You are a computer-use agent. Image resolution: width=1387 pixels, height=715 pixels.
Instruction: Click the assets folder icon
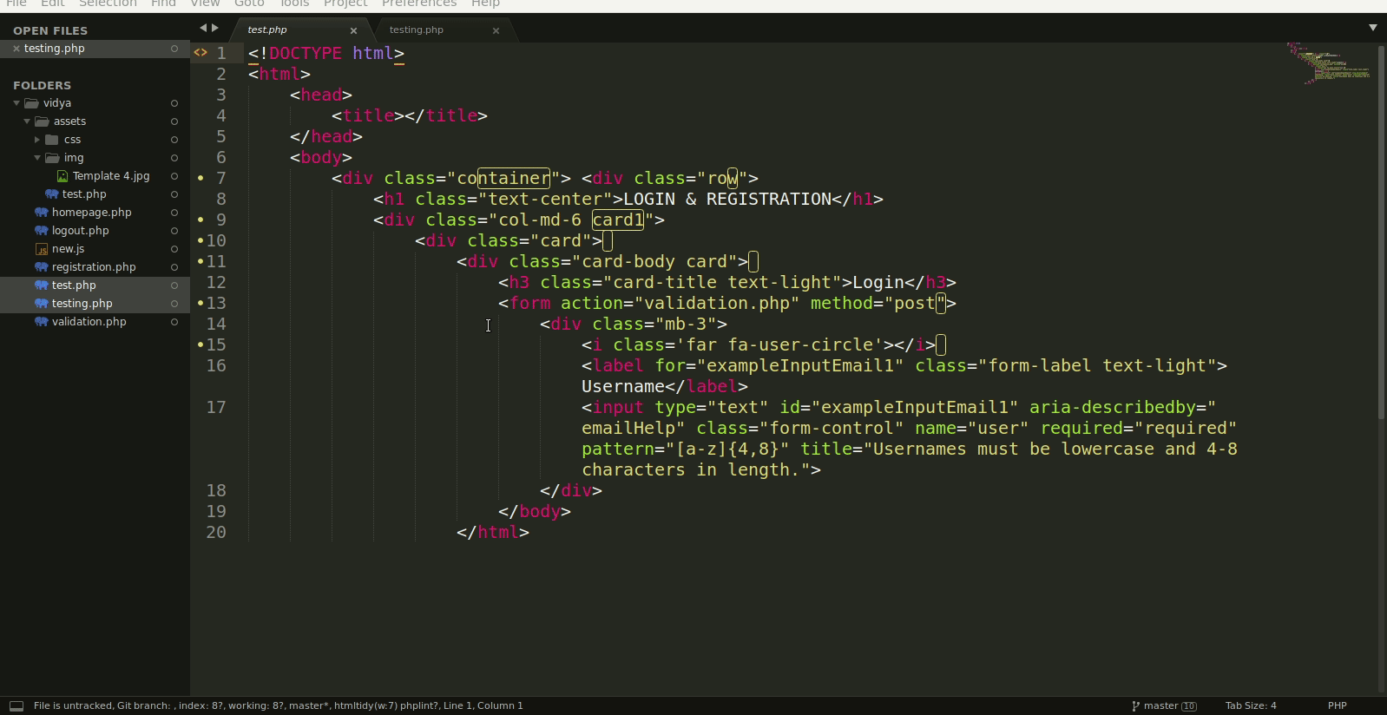[x=42, y=121]
